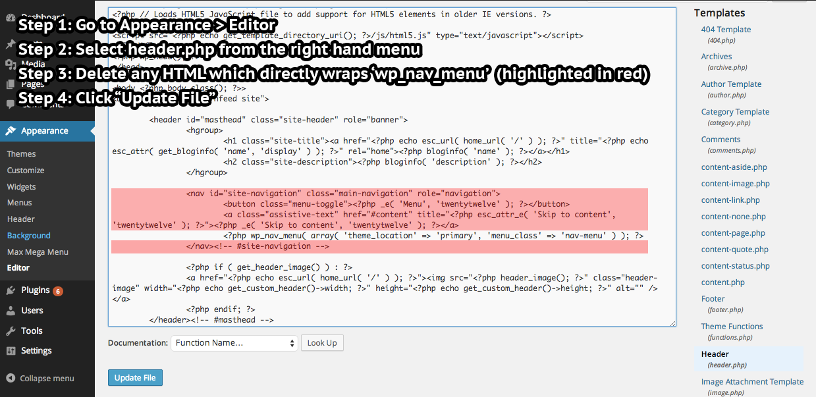Click the Users person icon
Screen dimensions: 816x397
[x=11, y=311]
